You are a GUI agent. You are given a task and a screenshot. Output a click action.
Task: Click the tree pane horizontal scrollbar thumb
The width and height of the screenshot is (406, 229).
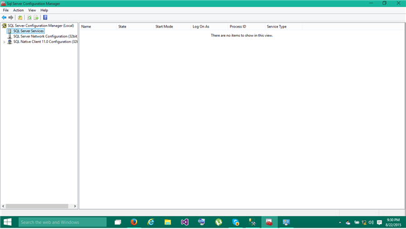37,207
